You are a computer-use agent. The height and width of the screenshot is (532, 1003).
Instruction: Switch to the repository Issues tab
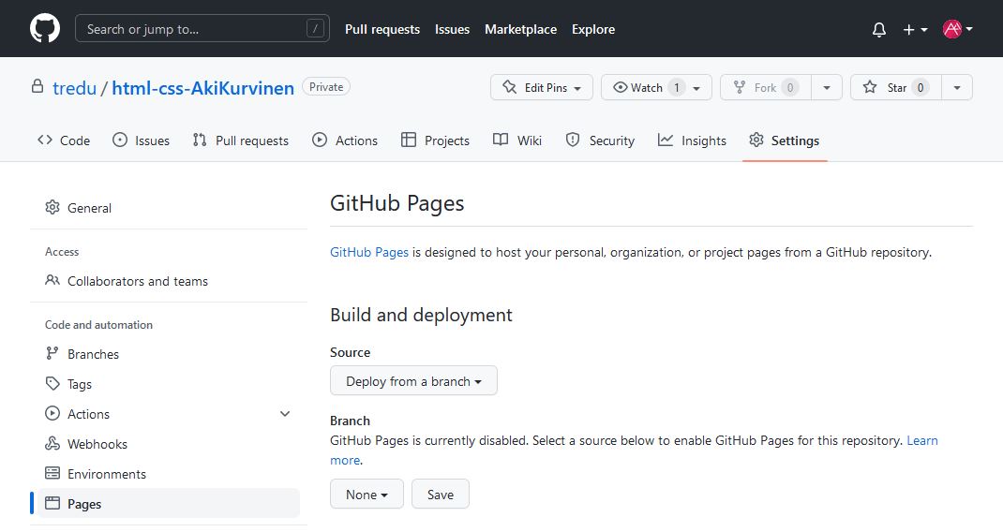141,140
